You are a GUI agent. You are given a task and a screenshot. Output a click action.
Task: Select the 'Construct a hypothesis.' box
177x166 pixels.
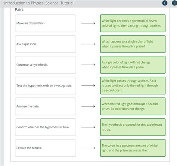(x=46, y=65)
